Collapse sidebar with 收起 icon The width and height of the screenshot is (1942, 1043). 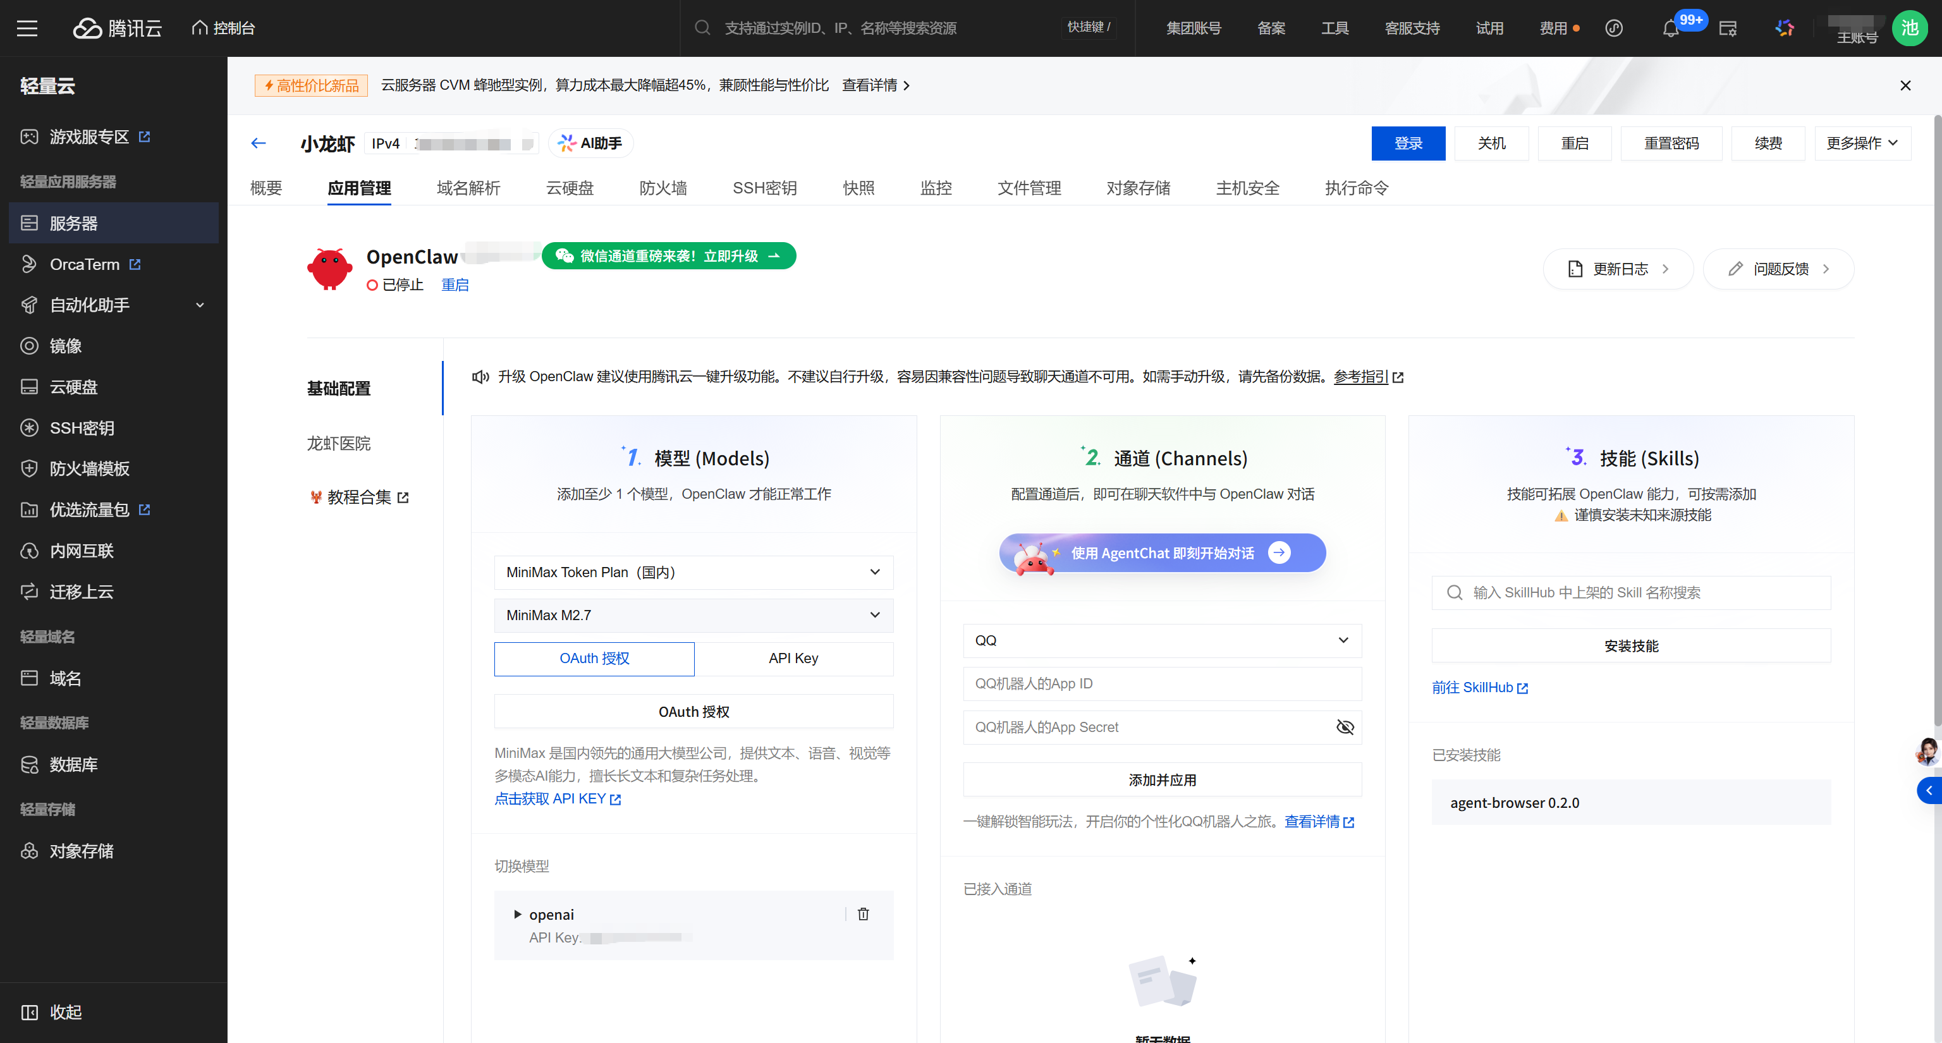click(30, 1012)
